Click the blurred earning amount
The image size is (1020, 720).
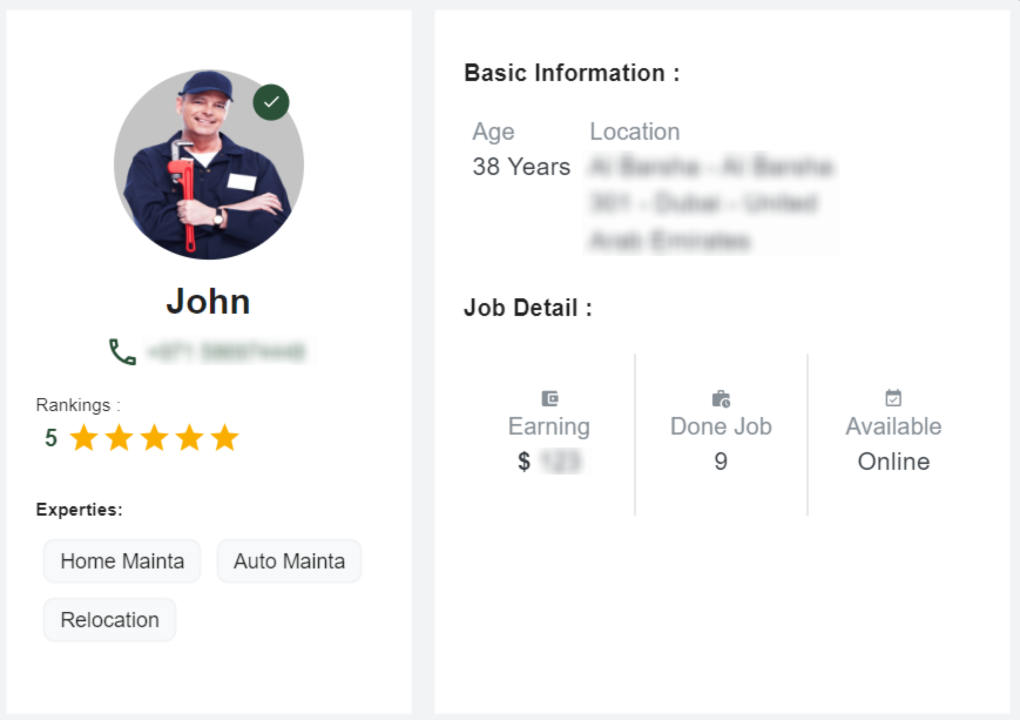(x=561, y=461)
